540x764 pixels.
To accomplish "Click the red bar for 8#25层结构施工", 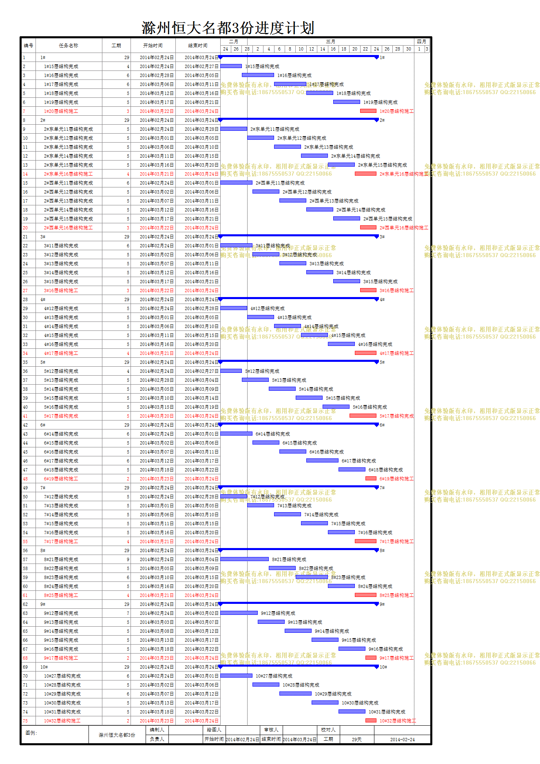I will coord(365,595).
